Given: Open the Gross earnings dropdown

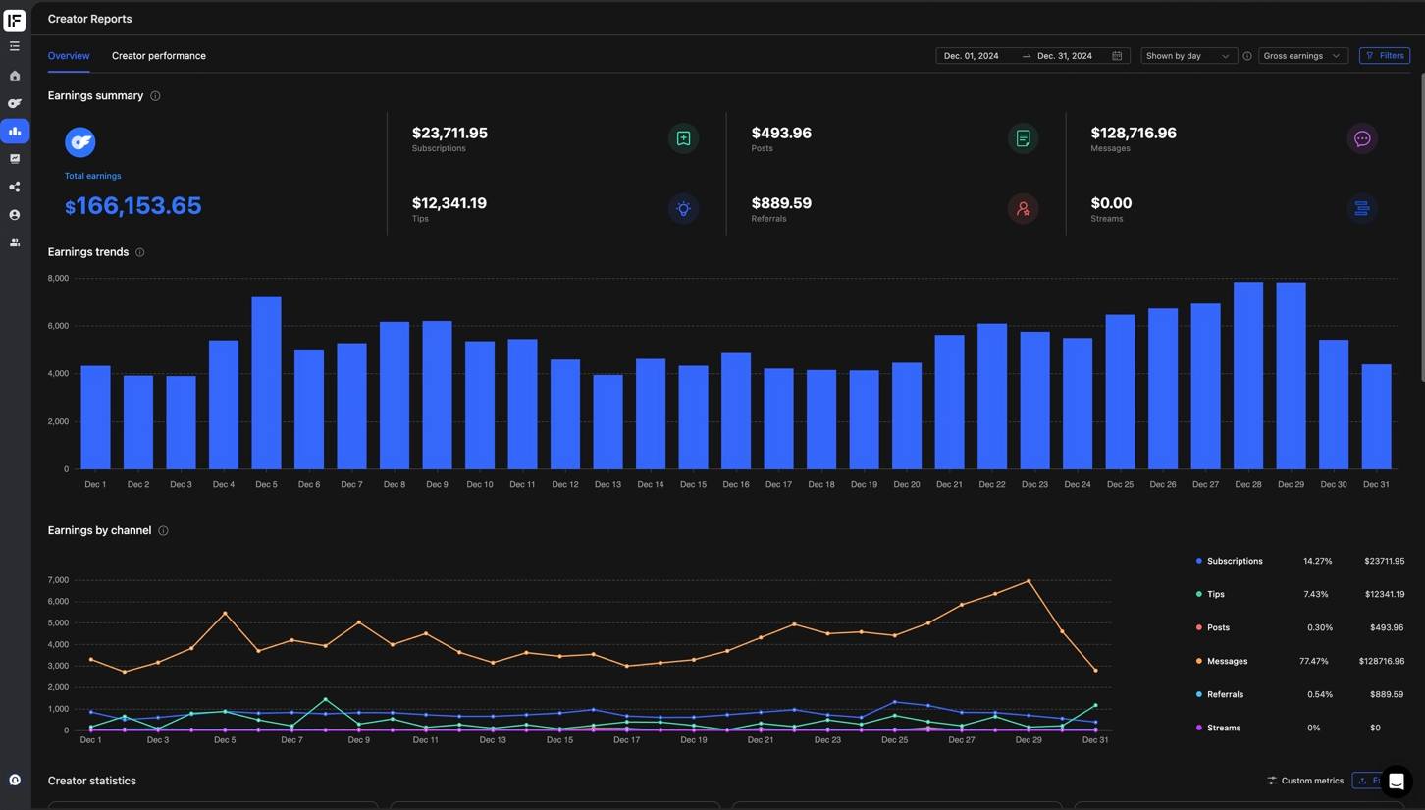Looking at the screenshot, I should [x=1303, y=56].
